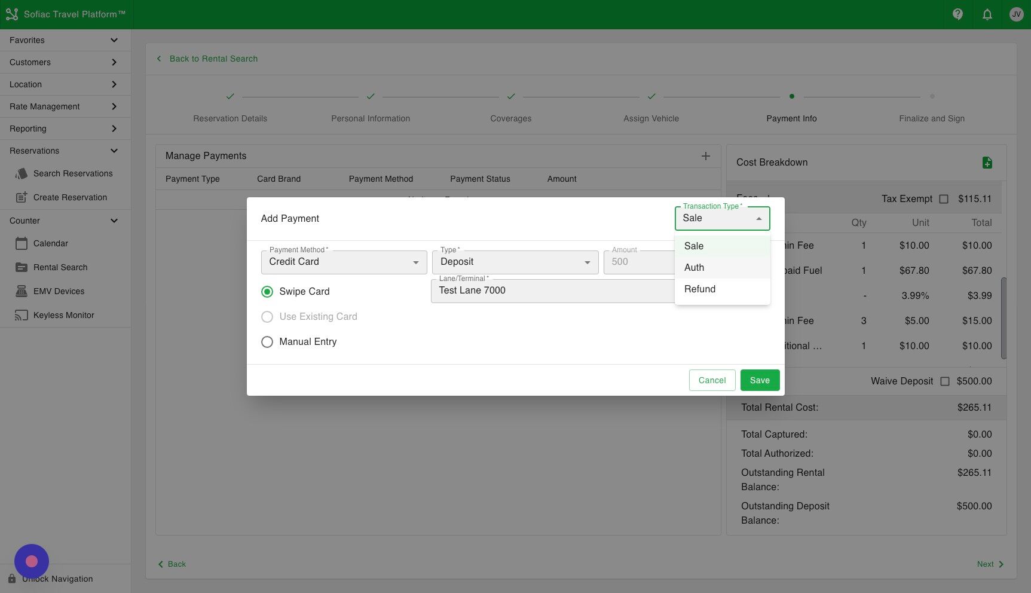The height and width of the screenshot is (593, 1031).
Task: Select the Manual Entry radio button
Action: pos(267,341)
